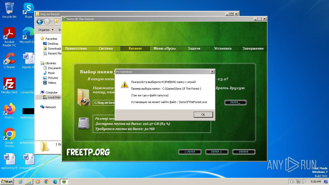This screenshot has width=329, height=185.
Task: Open File Explorer from the taskbar
Action: coord(29,182)
